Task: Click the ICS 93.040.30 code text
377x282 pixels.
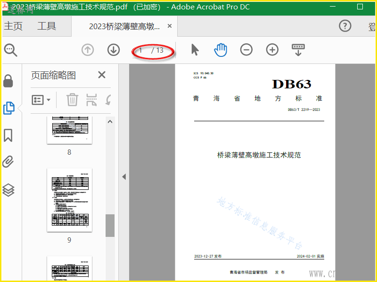Action: (x=204, y=73)
